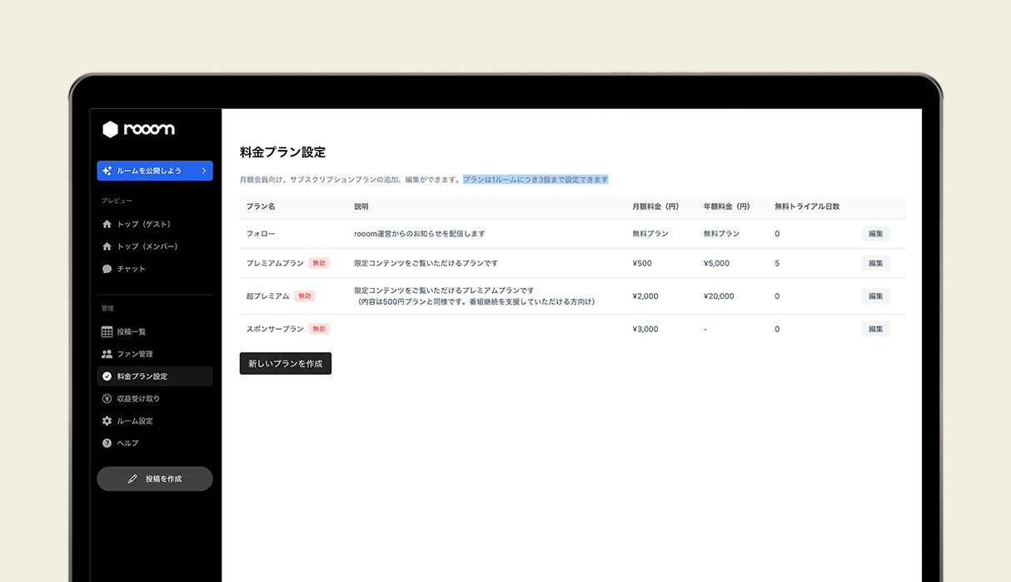The image size is (1011, 582).
Task: Toggle the 無効 badge on プレミアムプラン
Action: pos(319,262)
